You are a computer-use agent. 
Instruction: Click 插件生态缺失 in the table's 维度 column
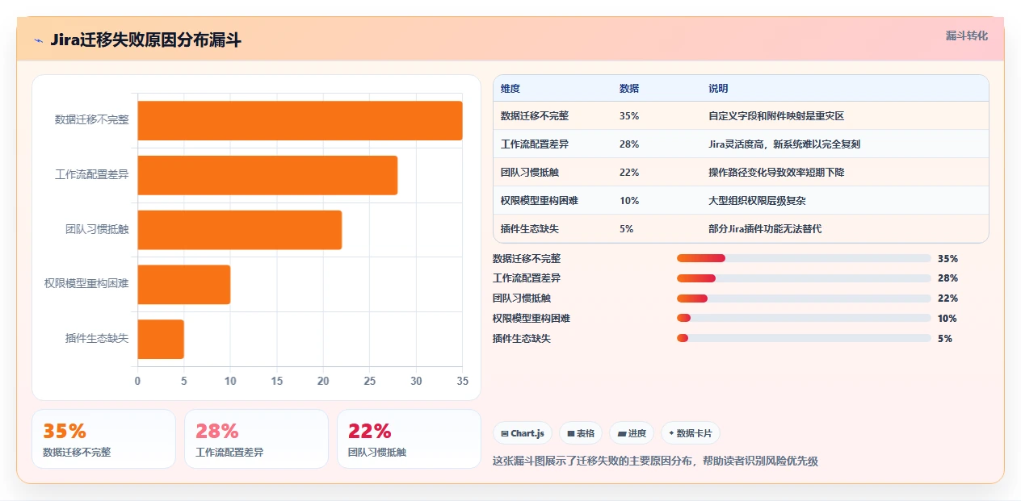530,229
